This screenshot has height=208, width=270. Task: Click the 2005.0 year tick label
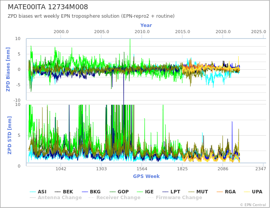point(101,32)
